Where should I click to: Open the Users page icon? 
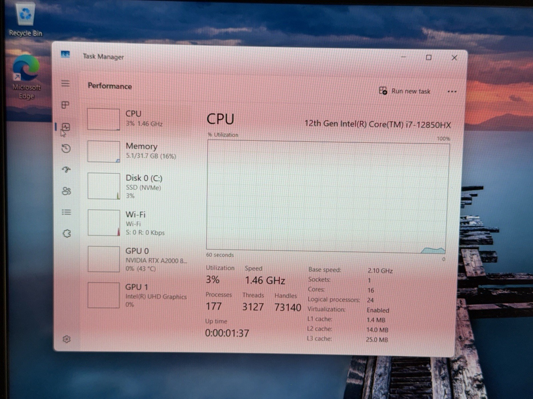coord(66,191)
